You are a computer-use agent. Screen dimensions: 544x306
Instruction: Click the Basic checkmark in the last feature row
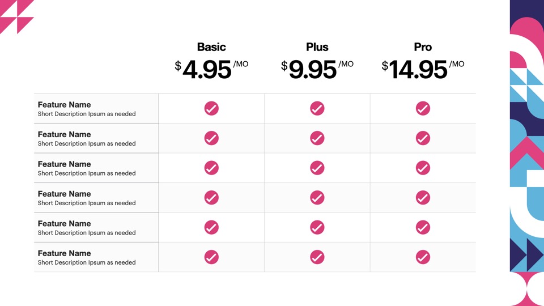tap(211, 257)
